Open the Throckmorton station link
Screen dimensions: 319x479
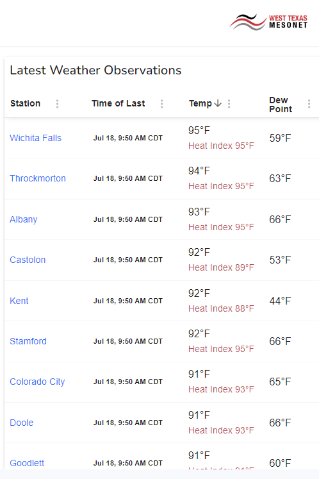tap(38, 178)
